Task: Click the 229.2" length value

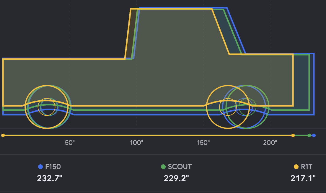Action: tap(176, 178)
